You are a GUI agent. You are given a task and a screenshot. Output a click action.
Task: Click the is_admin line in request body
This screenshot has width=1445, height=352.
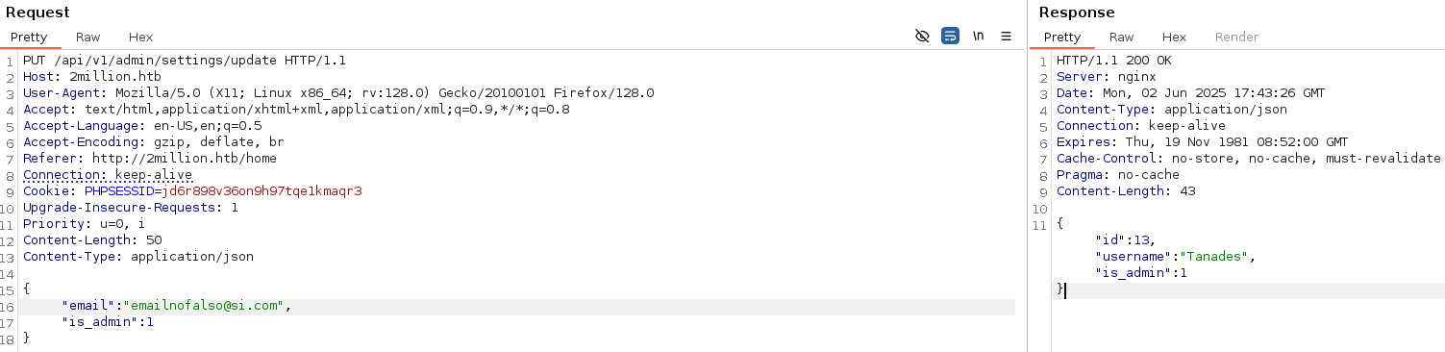tap(108, 322)
